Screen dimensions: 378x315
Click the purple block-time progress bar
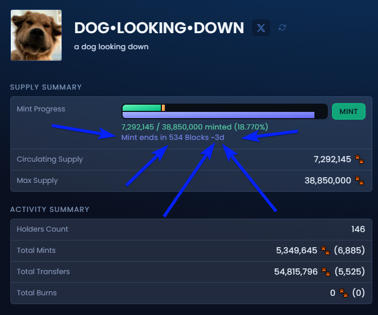(x=218, y=115)
